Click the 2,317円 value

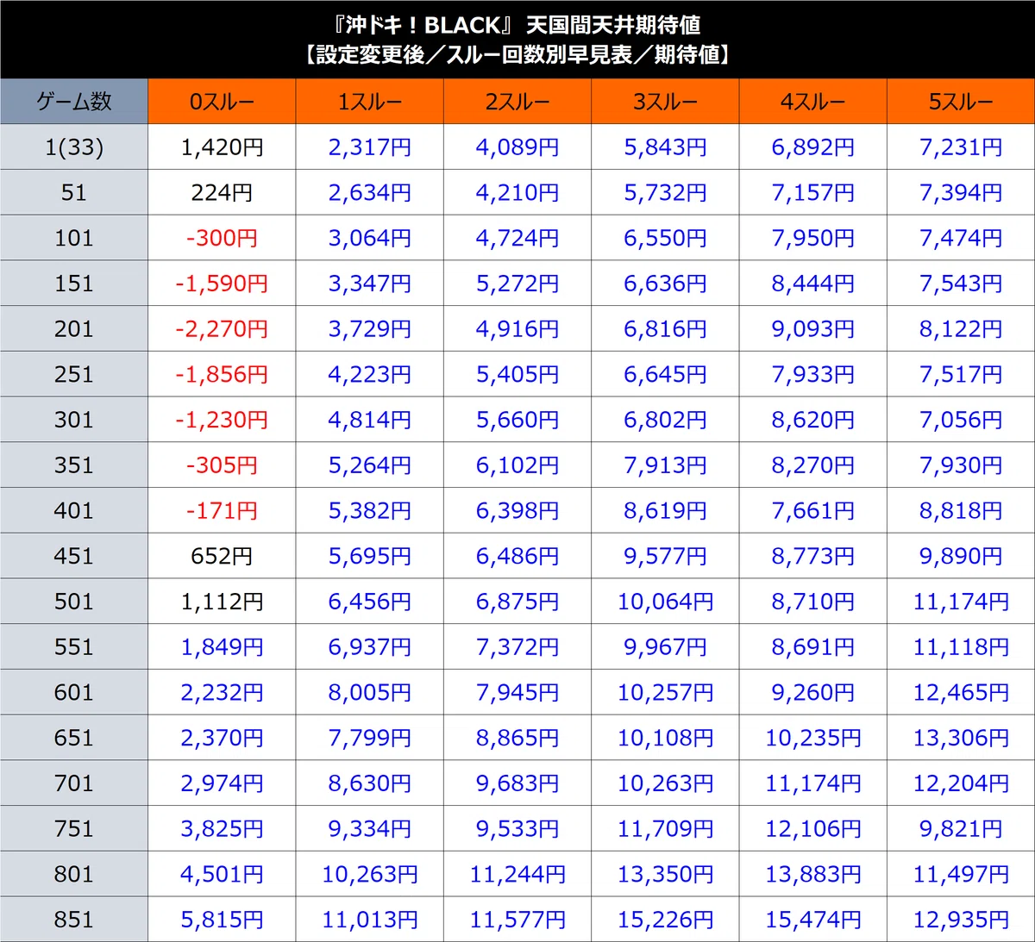pyautogui.click(x=370, y=147)
